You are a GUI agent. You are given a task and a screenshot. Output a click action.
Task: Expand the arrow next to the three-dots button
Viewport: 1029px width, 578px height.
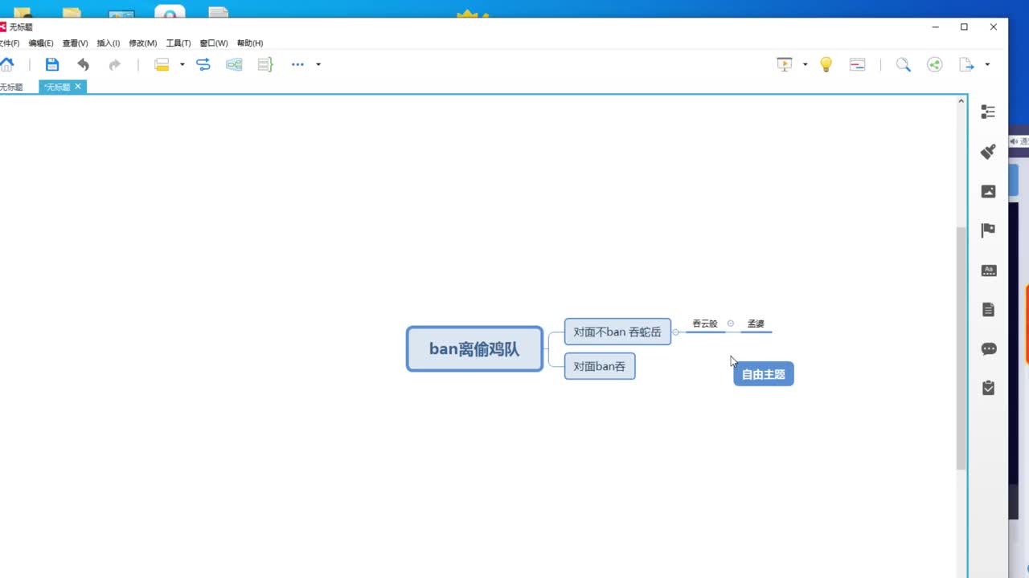click(318, 64)
